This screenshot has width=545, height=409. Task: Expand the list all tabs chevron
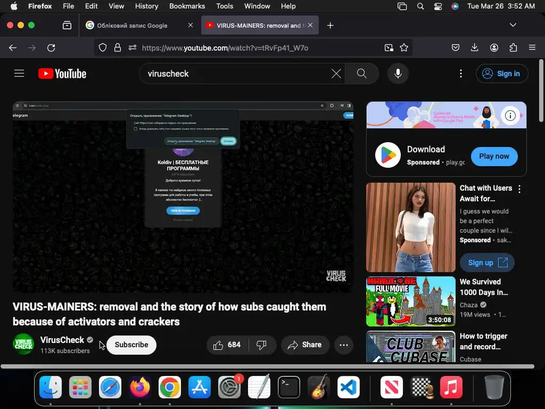513,25
